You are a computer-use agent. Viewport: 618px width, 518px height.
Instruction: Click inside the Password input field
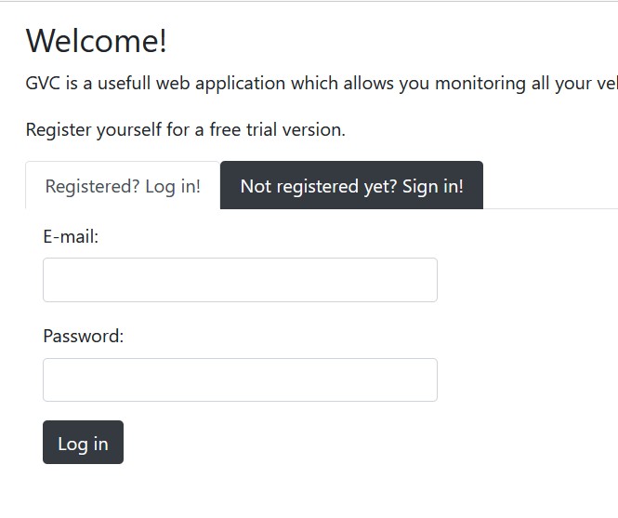[240, 380]
